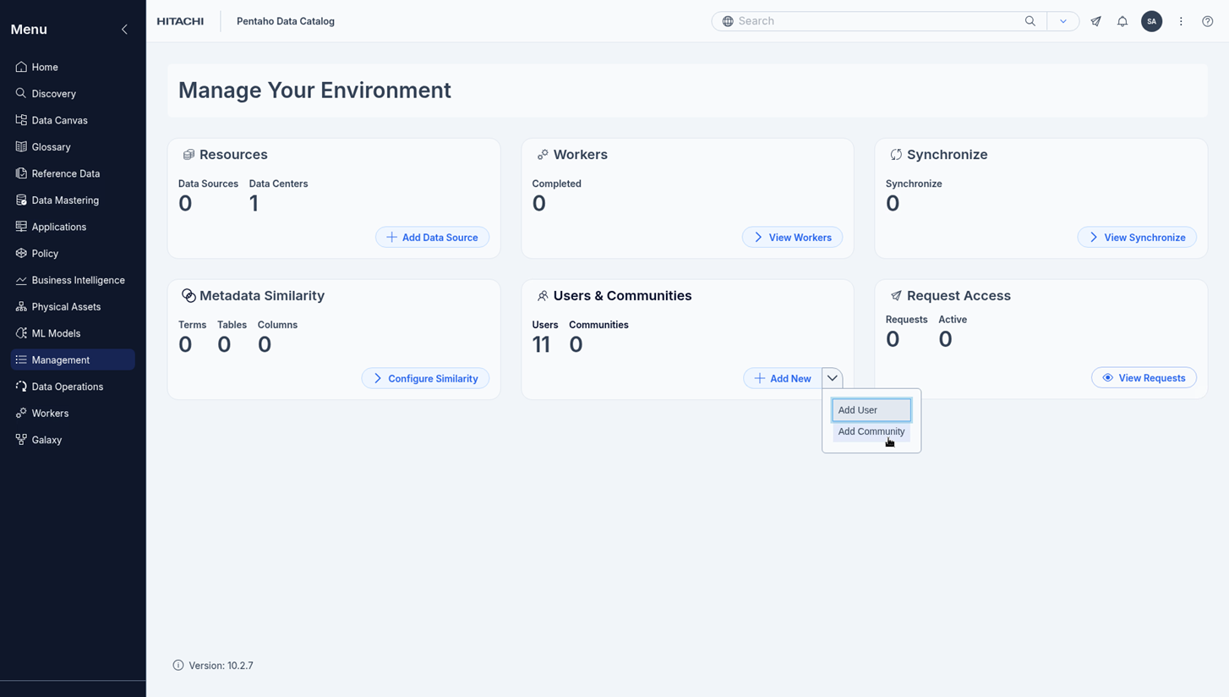The width and height of the screenshot is (1229, 697).
Task: Click the version info icon
Action: click(178, 666)
